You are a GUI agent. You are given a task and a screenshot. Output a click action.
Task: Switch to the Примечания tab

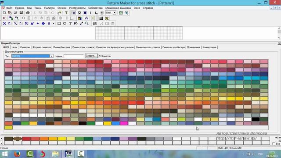(x=194, y=47)
